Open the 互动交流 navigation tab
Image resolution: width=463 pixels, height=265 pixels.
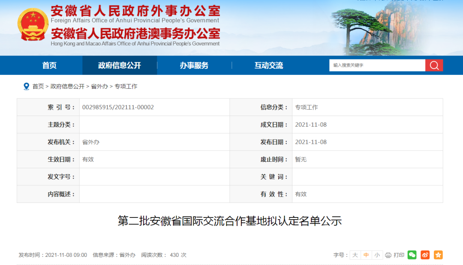tap(269, 65)
